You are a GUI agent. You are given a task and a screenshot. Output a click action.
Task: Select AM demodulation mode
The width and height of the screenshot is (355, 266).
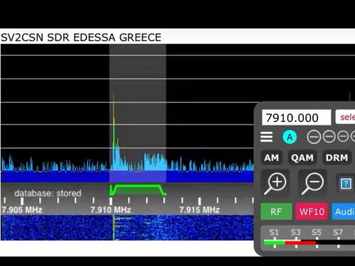(x=271, y=157)
